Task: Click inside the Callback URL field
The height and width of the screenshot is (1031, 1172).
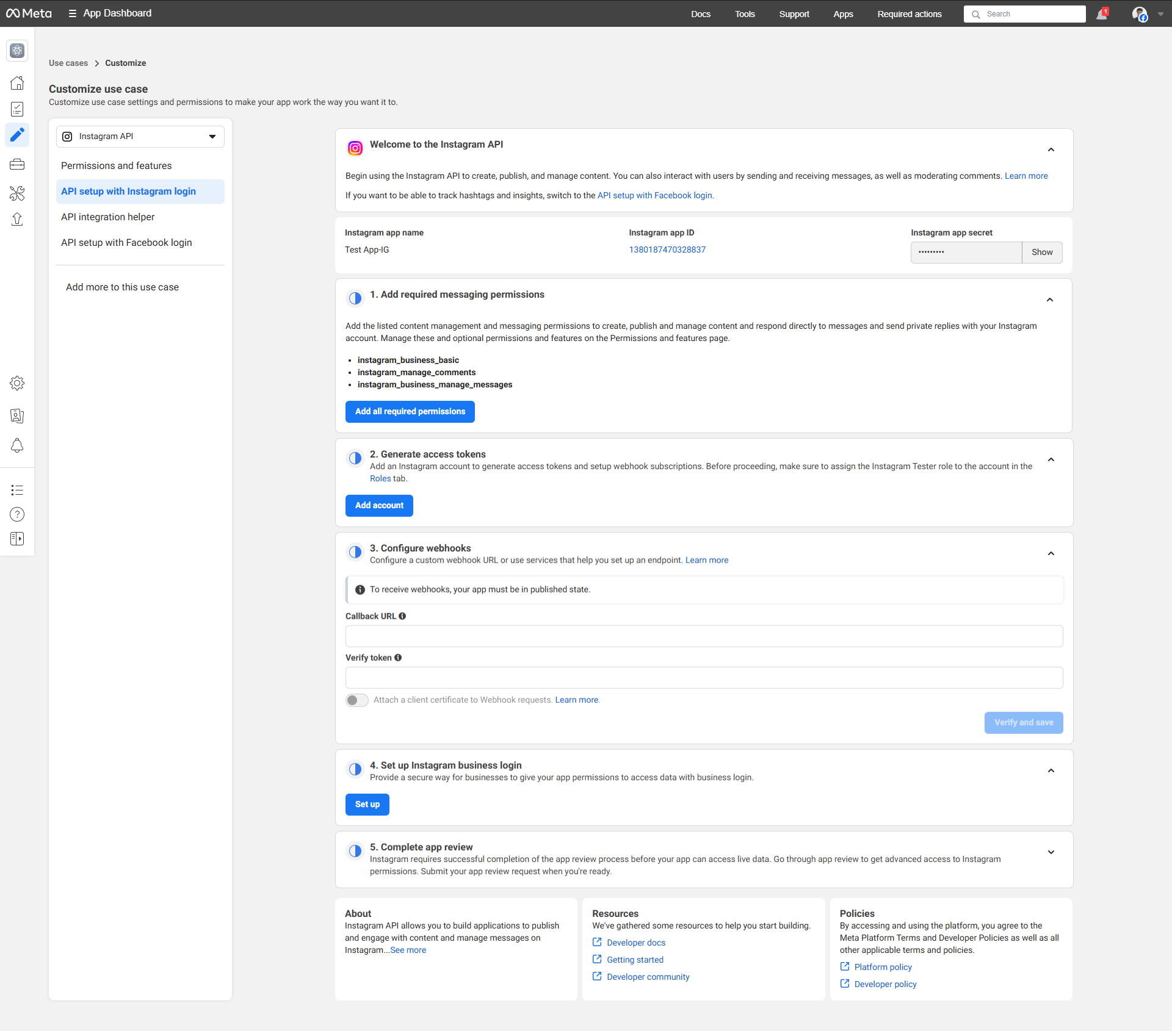Action: [x=703, y=636]
